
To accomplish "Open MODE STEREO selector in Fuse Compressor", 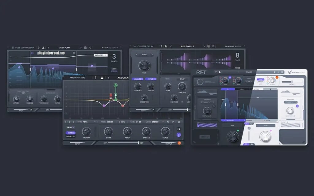I will click(x=114, y=70).
